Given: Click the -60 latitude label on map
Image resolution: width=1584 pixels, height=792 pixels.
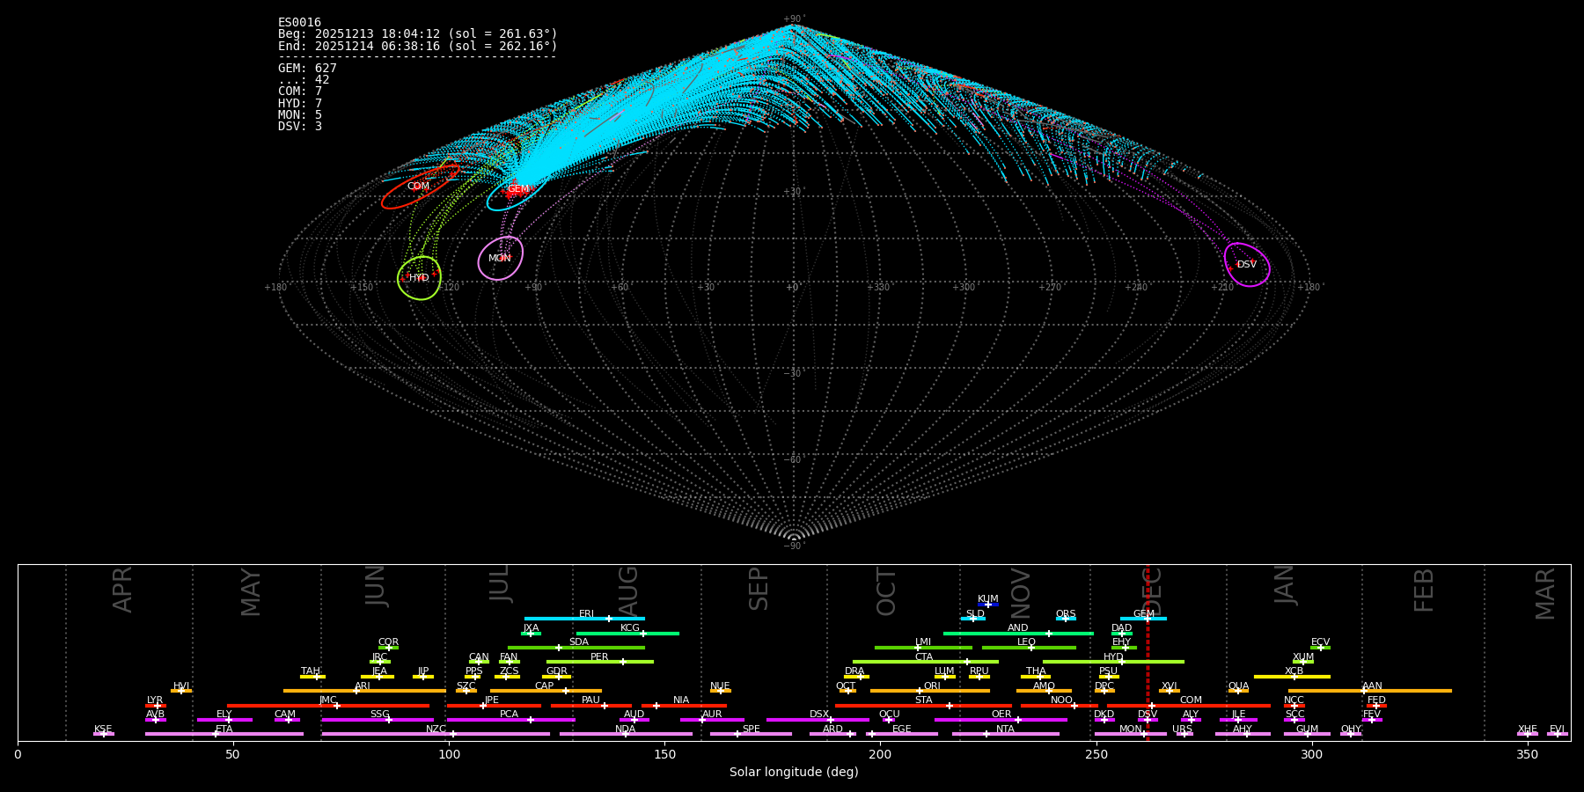Looking at the screenshot, I should (x=793, y=459).
